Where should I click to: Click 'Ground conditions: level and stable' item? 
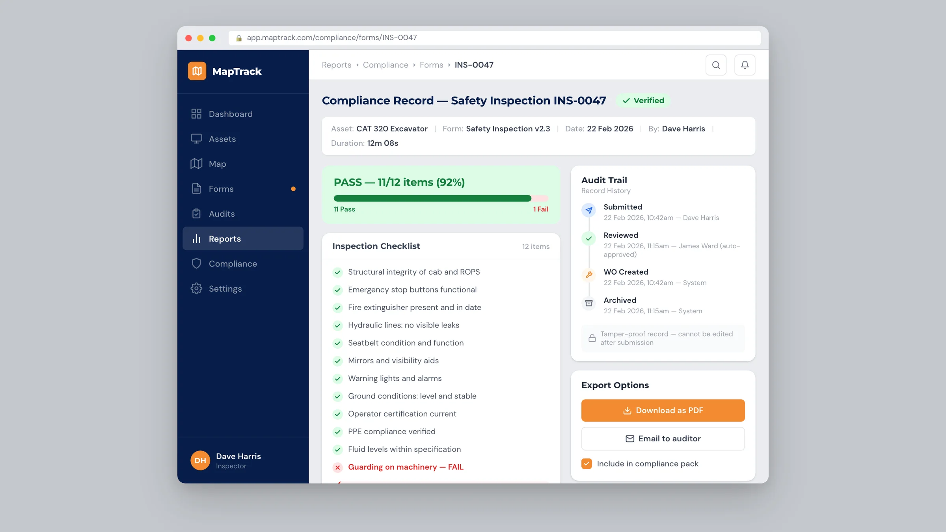click(412, 396)
